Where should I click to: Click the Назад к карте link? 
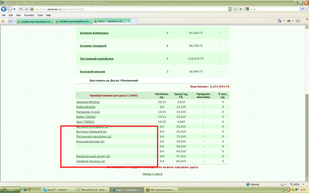(x=153, y=174)
